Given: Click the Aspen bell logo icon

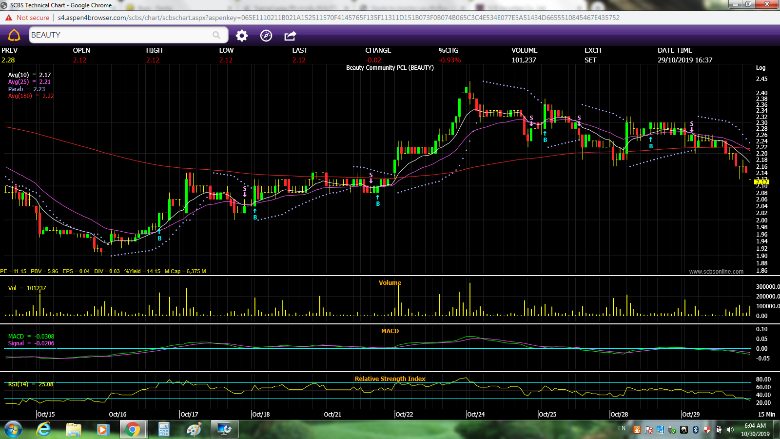Looking at the screenshot, I should tap(14, 35).
